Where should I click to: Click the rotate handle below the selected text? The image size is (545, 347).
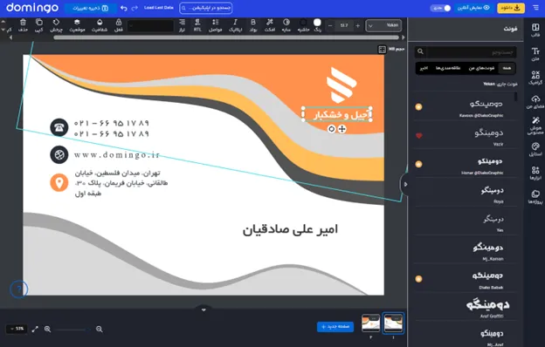(x=331, y=129)
